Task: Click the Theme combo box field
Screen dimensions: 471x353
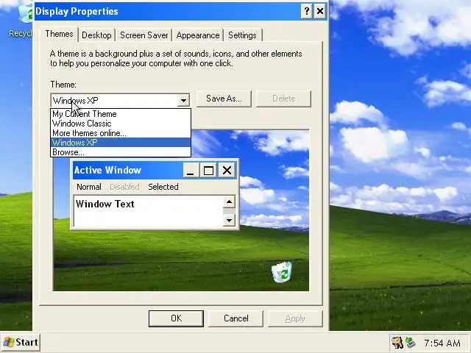Action: (x=120, y=101)
